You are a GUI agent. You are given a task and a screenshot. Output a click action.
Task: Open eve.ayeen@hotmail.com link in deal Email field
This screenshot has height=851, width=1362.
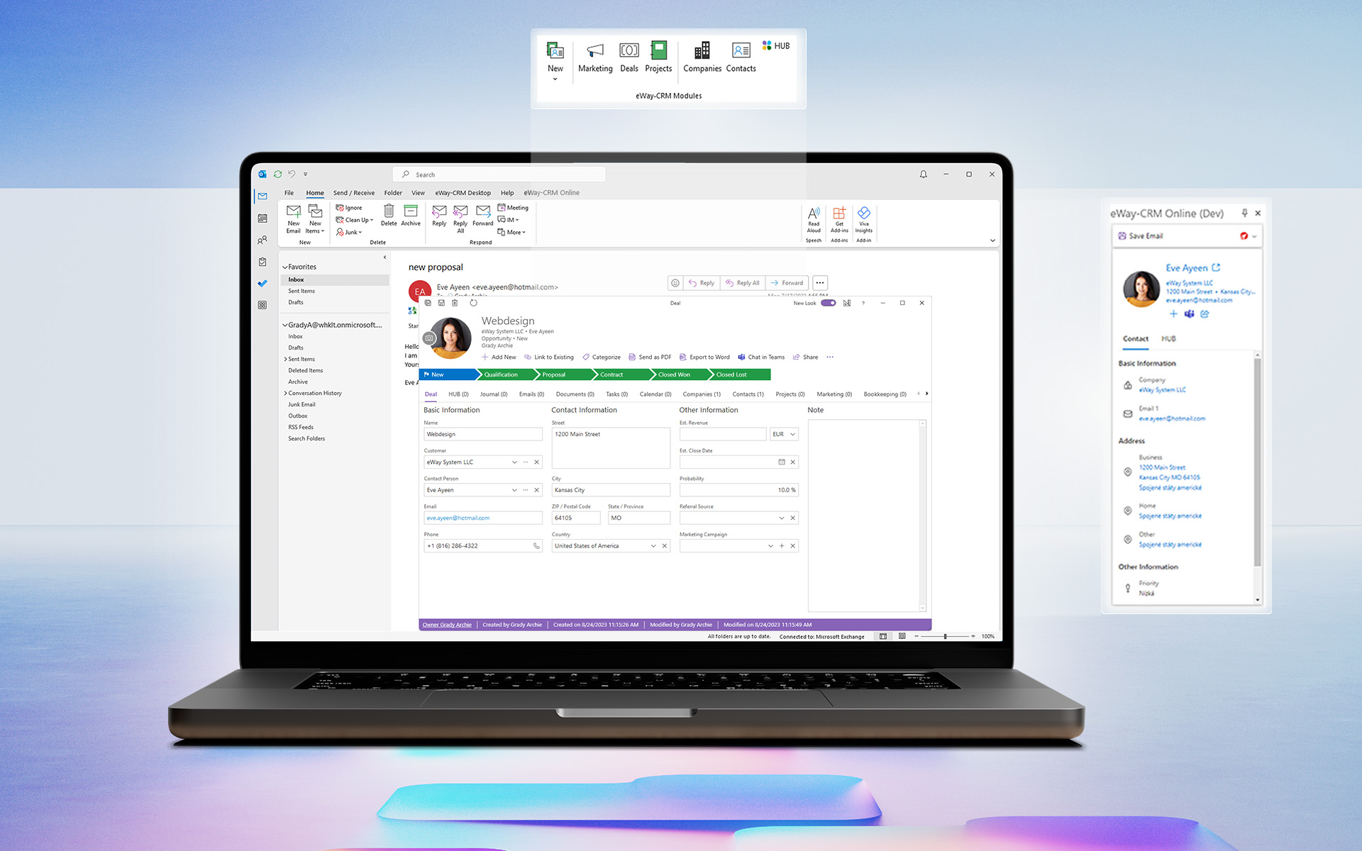click(458, 518)
